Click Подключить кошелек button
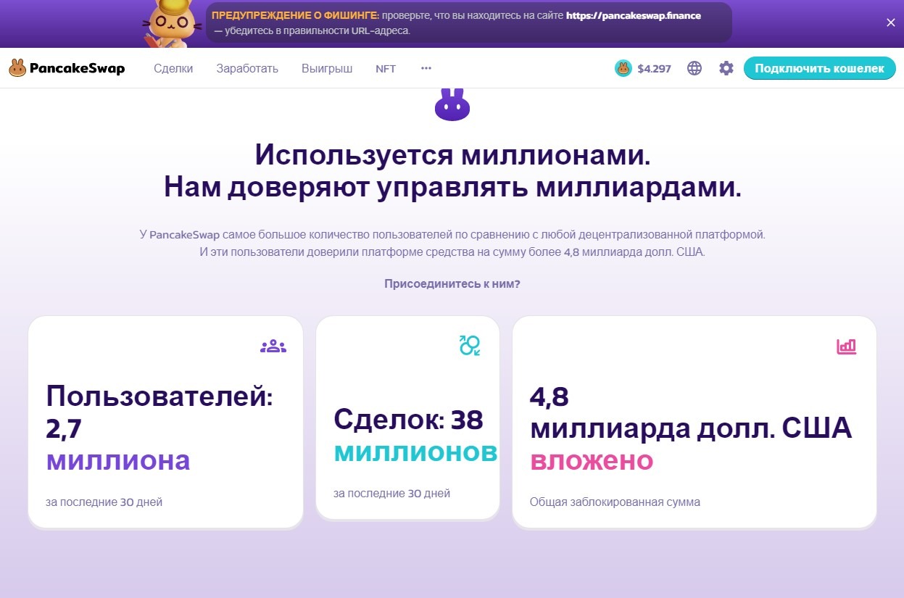Viewport: 904px width, 598px height. point(820,68)
